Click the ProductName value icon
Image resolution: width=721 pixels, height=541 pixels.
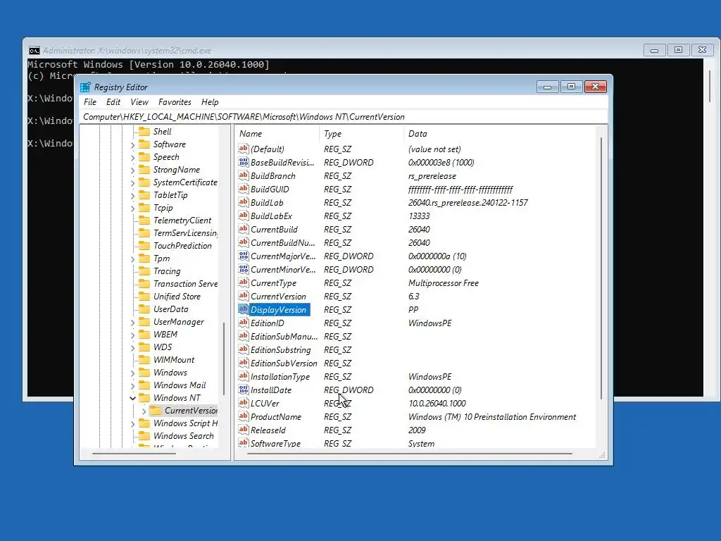pos(243,416)
